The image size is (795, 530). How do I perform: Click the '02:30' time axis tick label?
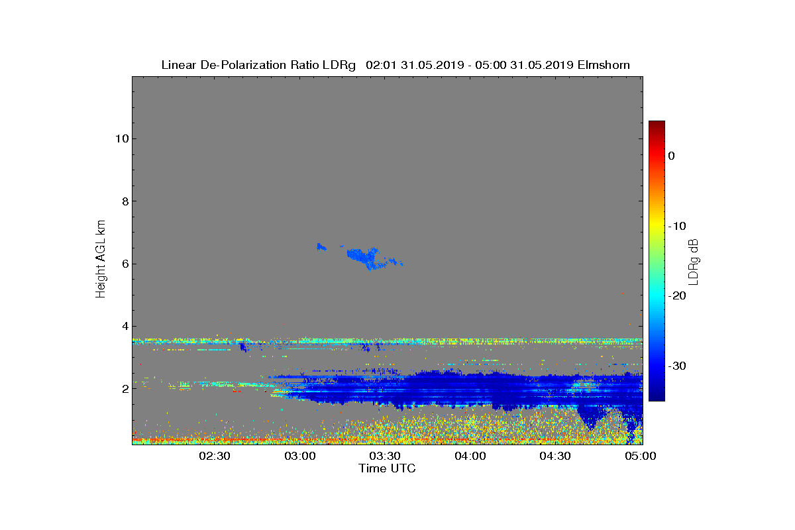(x=215, y=456)
